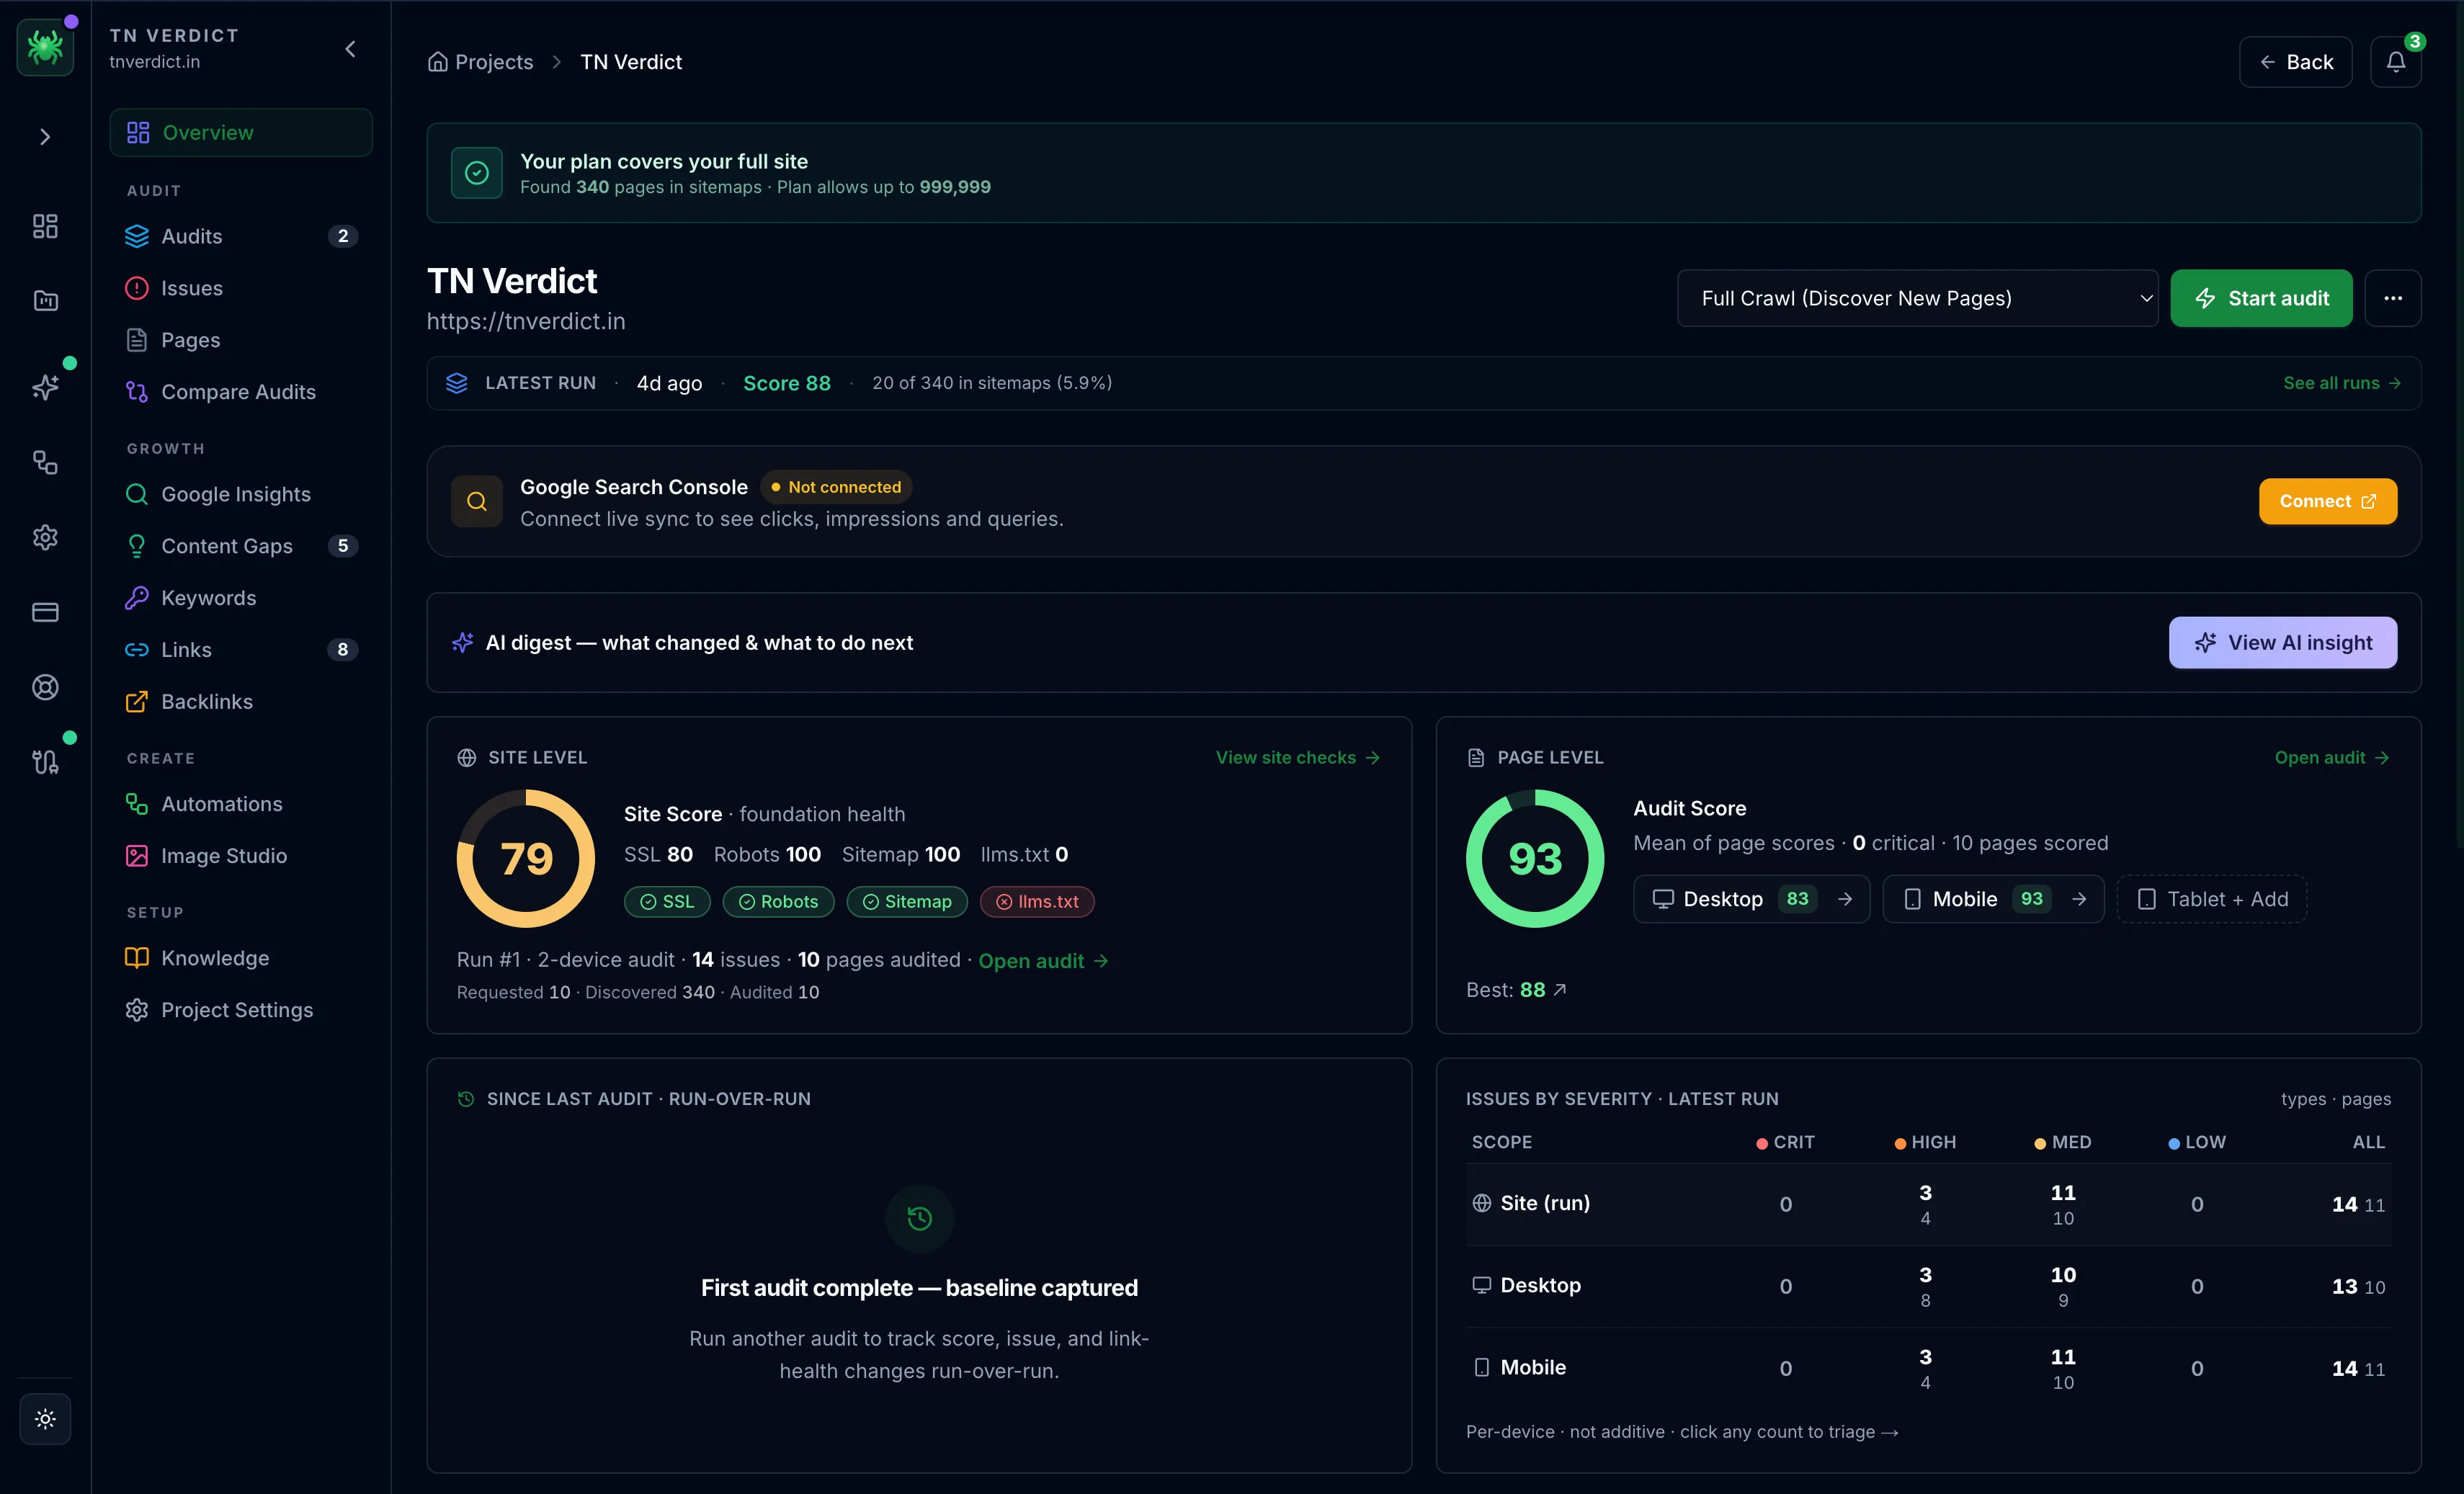The height and width of the screenshot is (1494, 2464).
Task: Click the audit score 93 ring
Action: (1535, 859)
